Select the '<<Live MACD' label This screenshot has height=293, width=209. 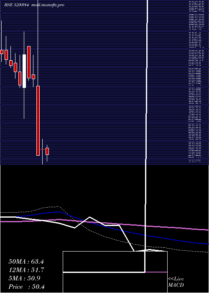pos(176,282)
